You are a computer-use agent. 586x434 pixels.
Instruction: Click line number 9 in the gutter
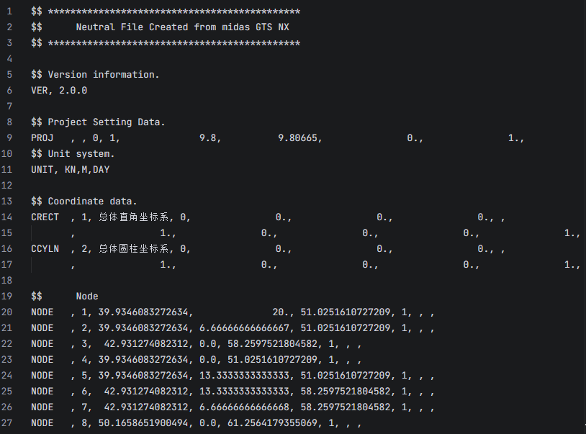click(x=9, y=138)
